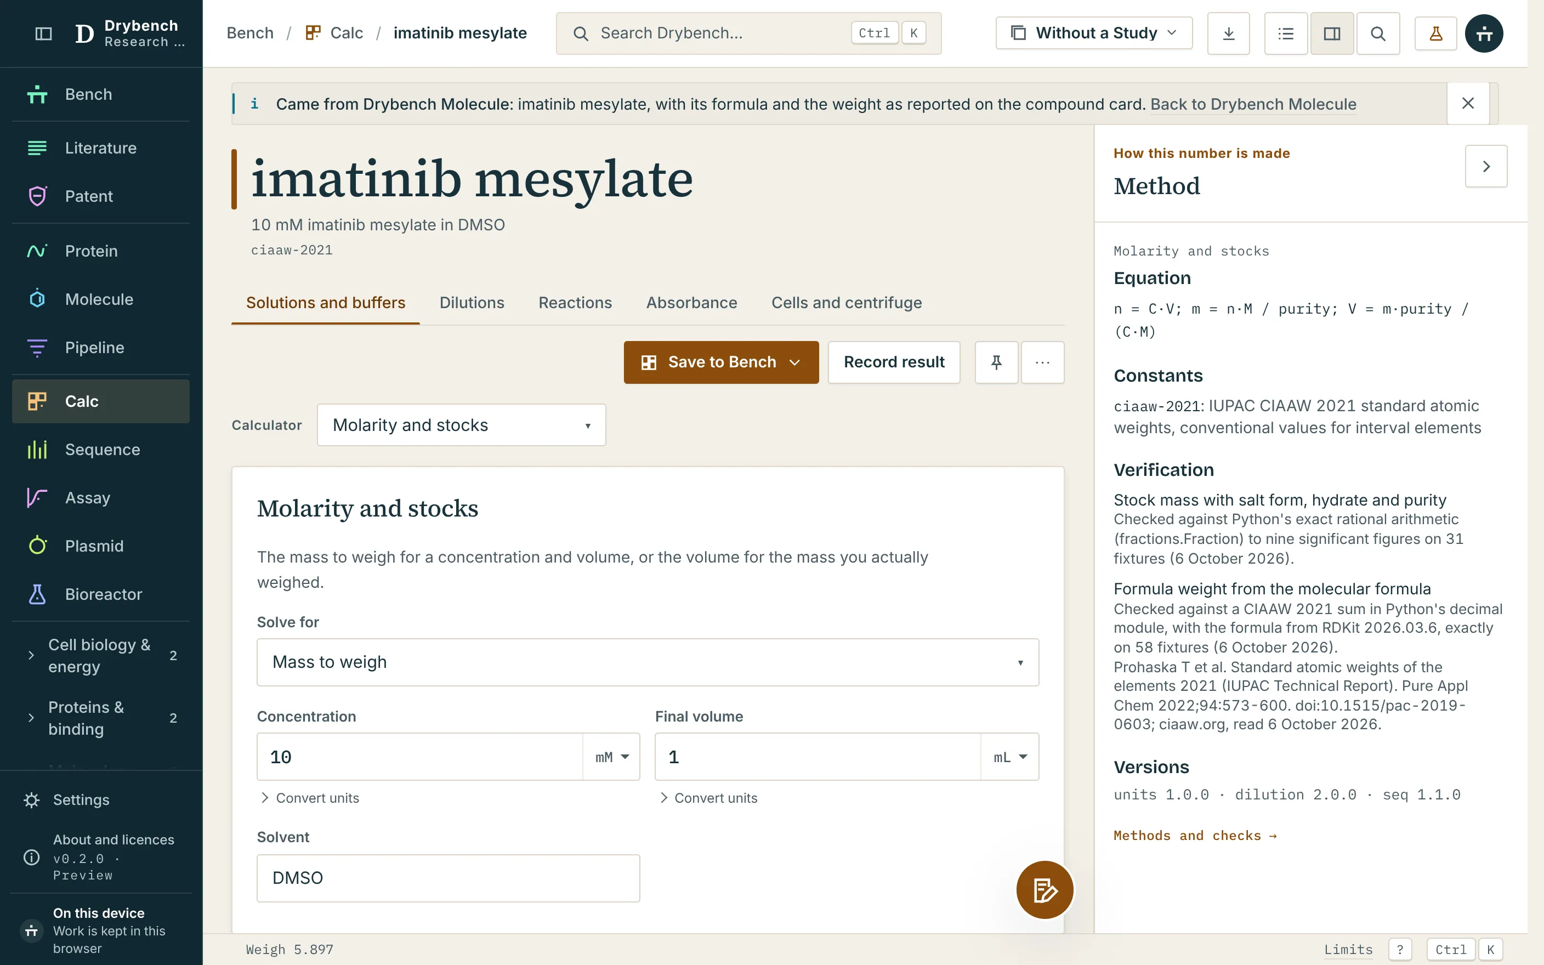Click the magnifier icon button top right
1544x965 pixels.
click(1377, 33)
